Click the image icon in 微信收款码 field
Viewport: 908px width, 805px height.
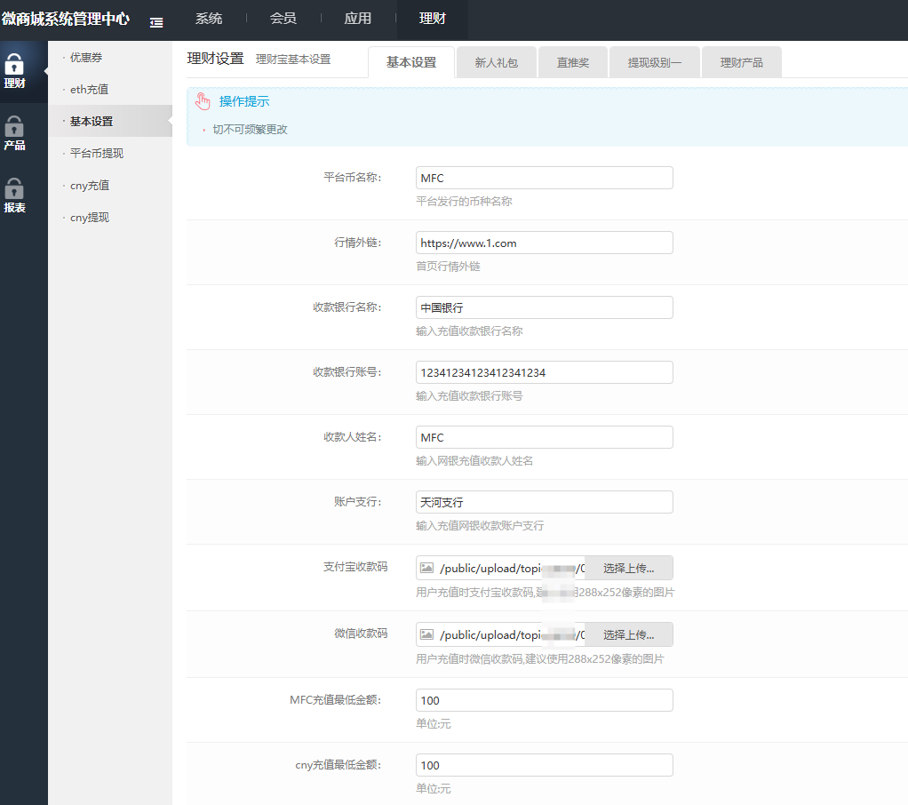pyautogui.click(x=426, y=634)
